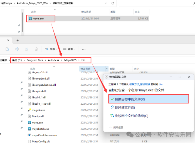Select the Manips.dll file
Viewport: 195px width, 143px height.
[x=38, y=116]
